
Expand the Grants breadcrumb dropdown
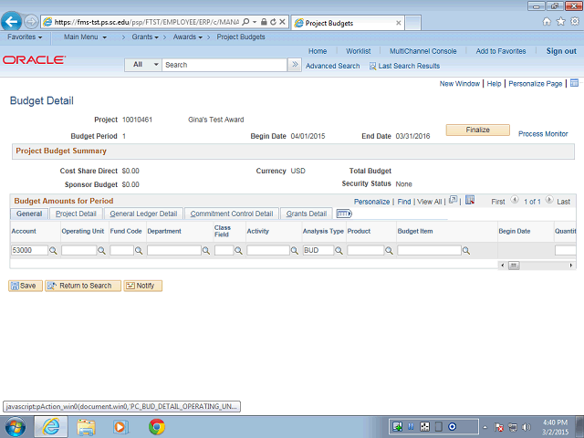[x=145, y=36]
